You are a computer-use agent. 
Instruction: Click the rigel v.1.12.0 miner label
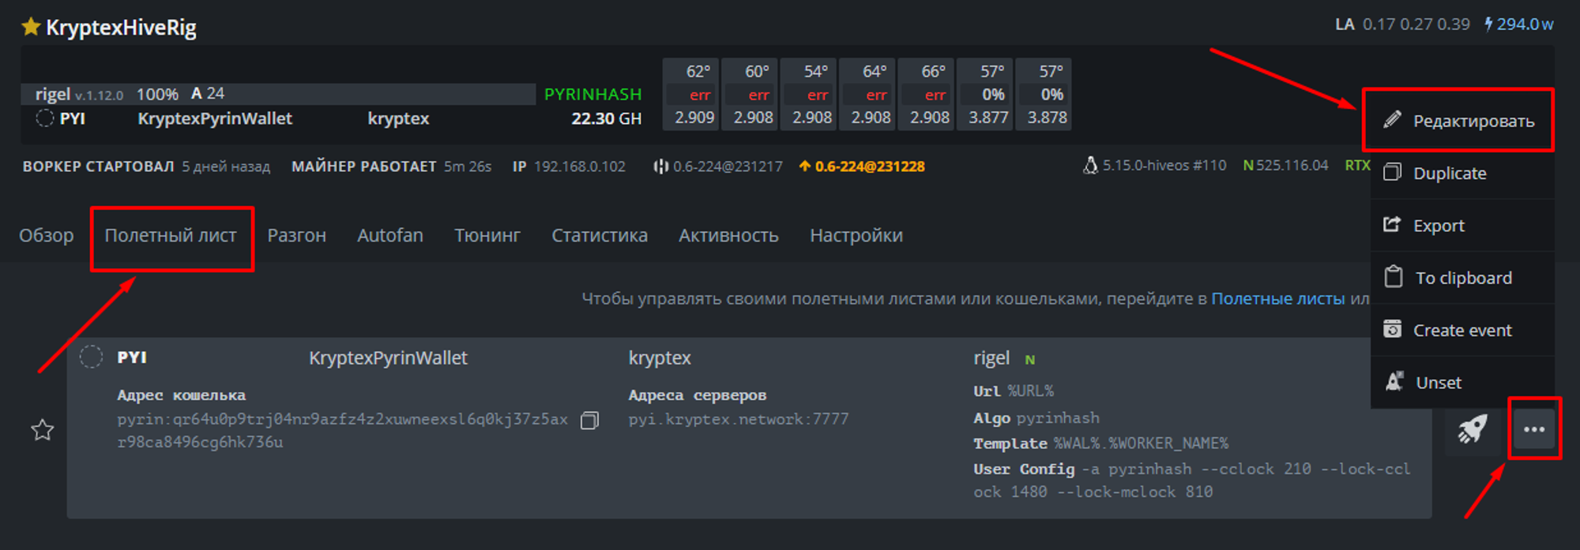(79, 94)
